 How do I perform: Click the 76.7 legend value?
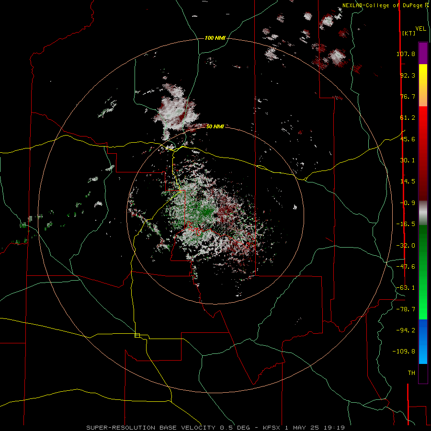[408, 96]
